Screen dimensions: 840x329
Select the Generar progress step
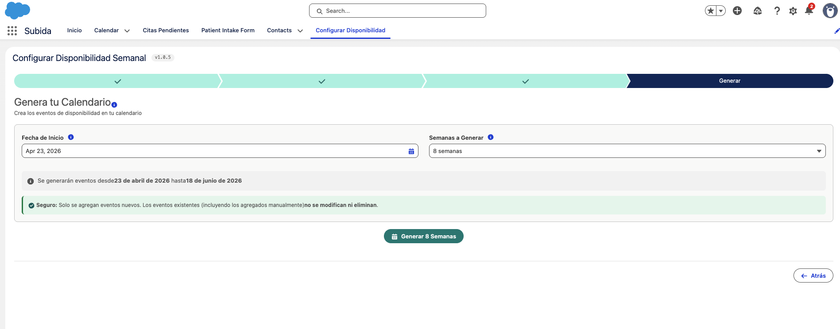pyautogui.click(x=730, y=81)
